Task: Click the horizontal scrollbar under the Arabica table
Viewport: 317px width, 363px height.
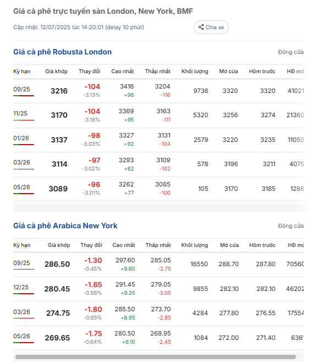Action: click(156, 357)
